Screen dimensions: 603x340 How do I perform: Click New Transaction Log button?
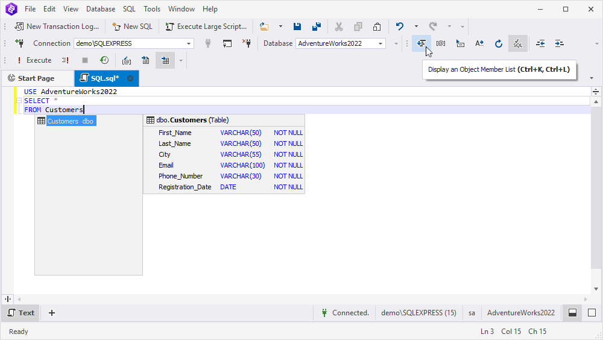[57, 27]
